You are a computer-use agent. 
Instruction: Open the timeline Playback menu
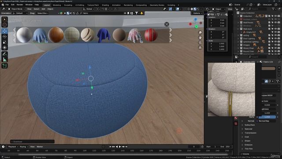(x=13, y=147)
